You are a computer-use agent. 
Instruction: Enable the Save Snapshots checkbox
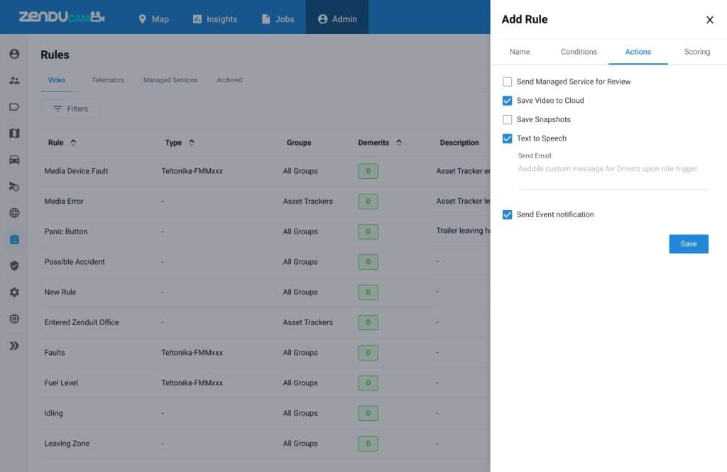507,120
